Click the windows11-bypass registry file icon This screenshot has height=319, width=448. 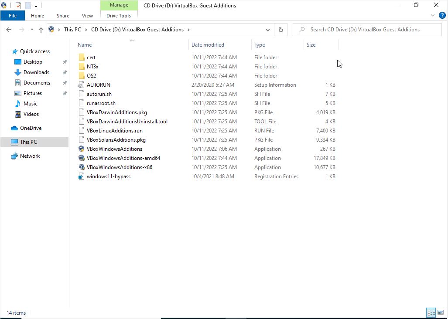pyautogui.click(x=82, y=176)
